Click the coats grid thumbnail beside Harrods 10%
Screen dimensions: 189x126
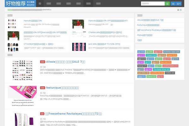(x=12, y=24)
